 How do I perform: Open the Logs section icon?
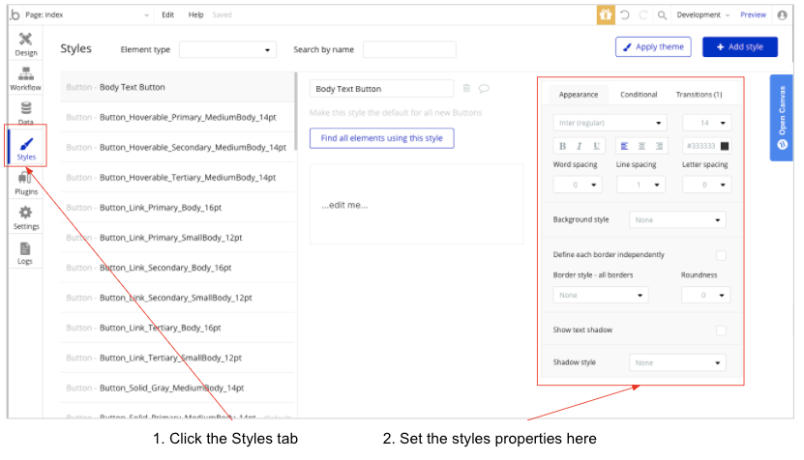[26, 253]
